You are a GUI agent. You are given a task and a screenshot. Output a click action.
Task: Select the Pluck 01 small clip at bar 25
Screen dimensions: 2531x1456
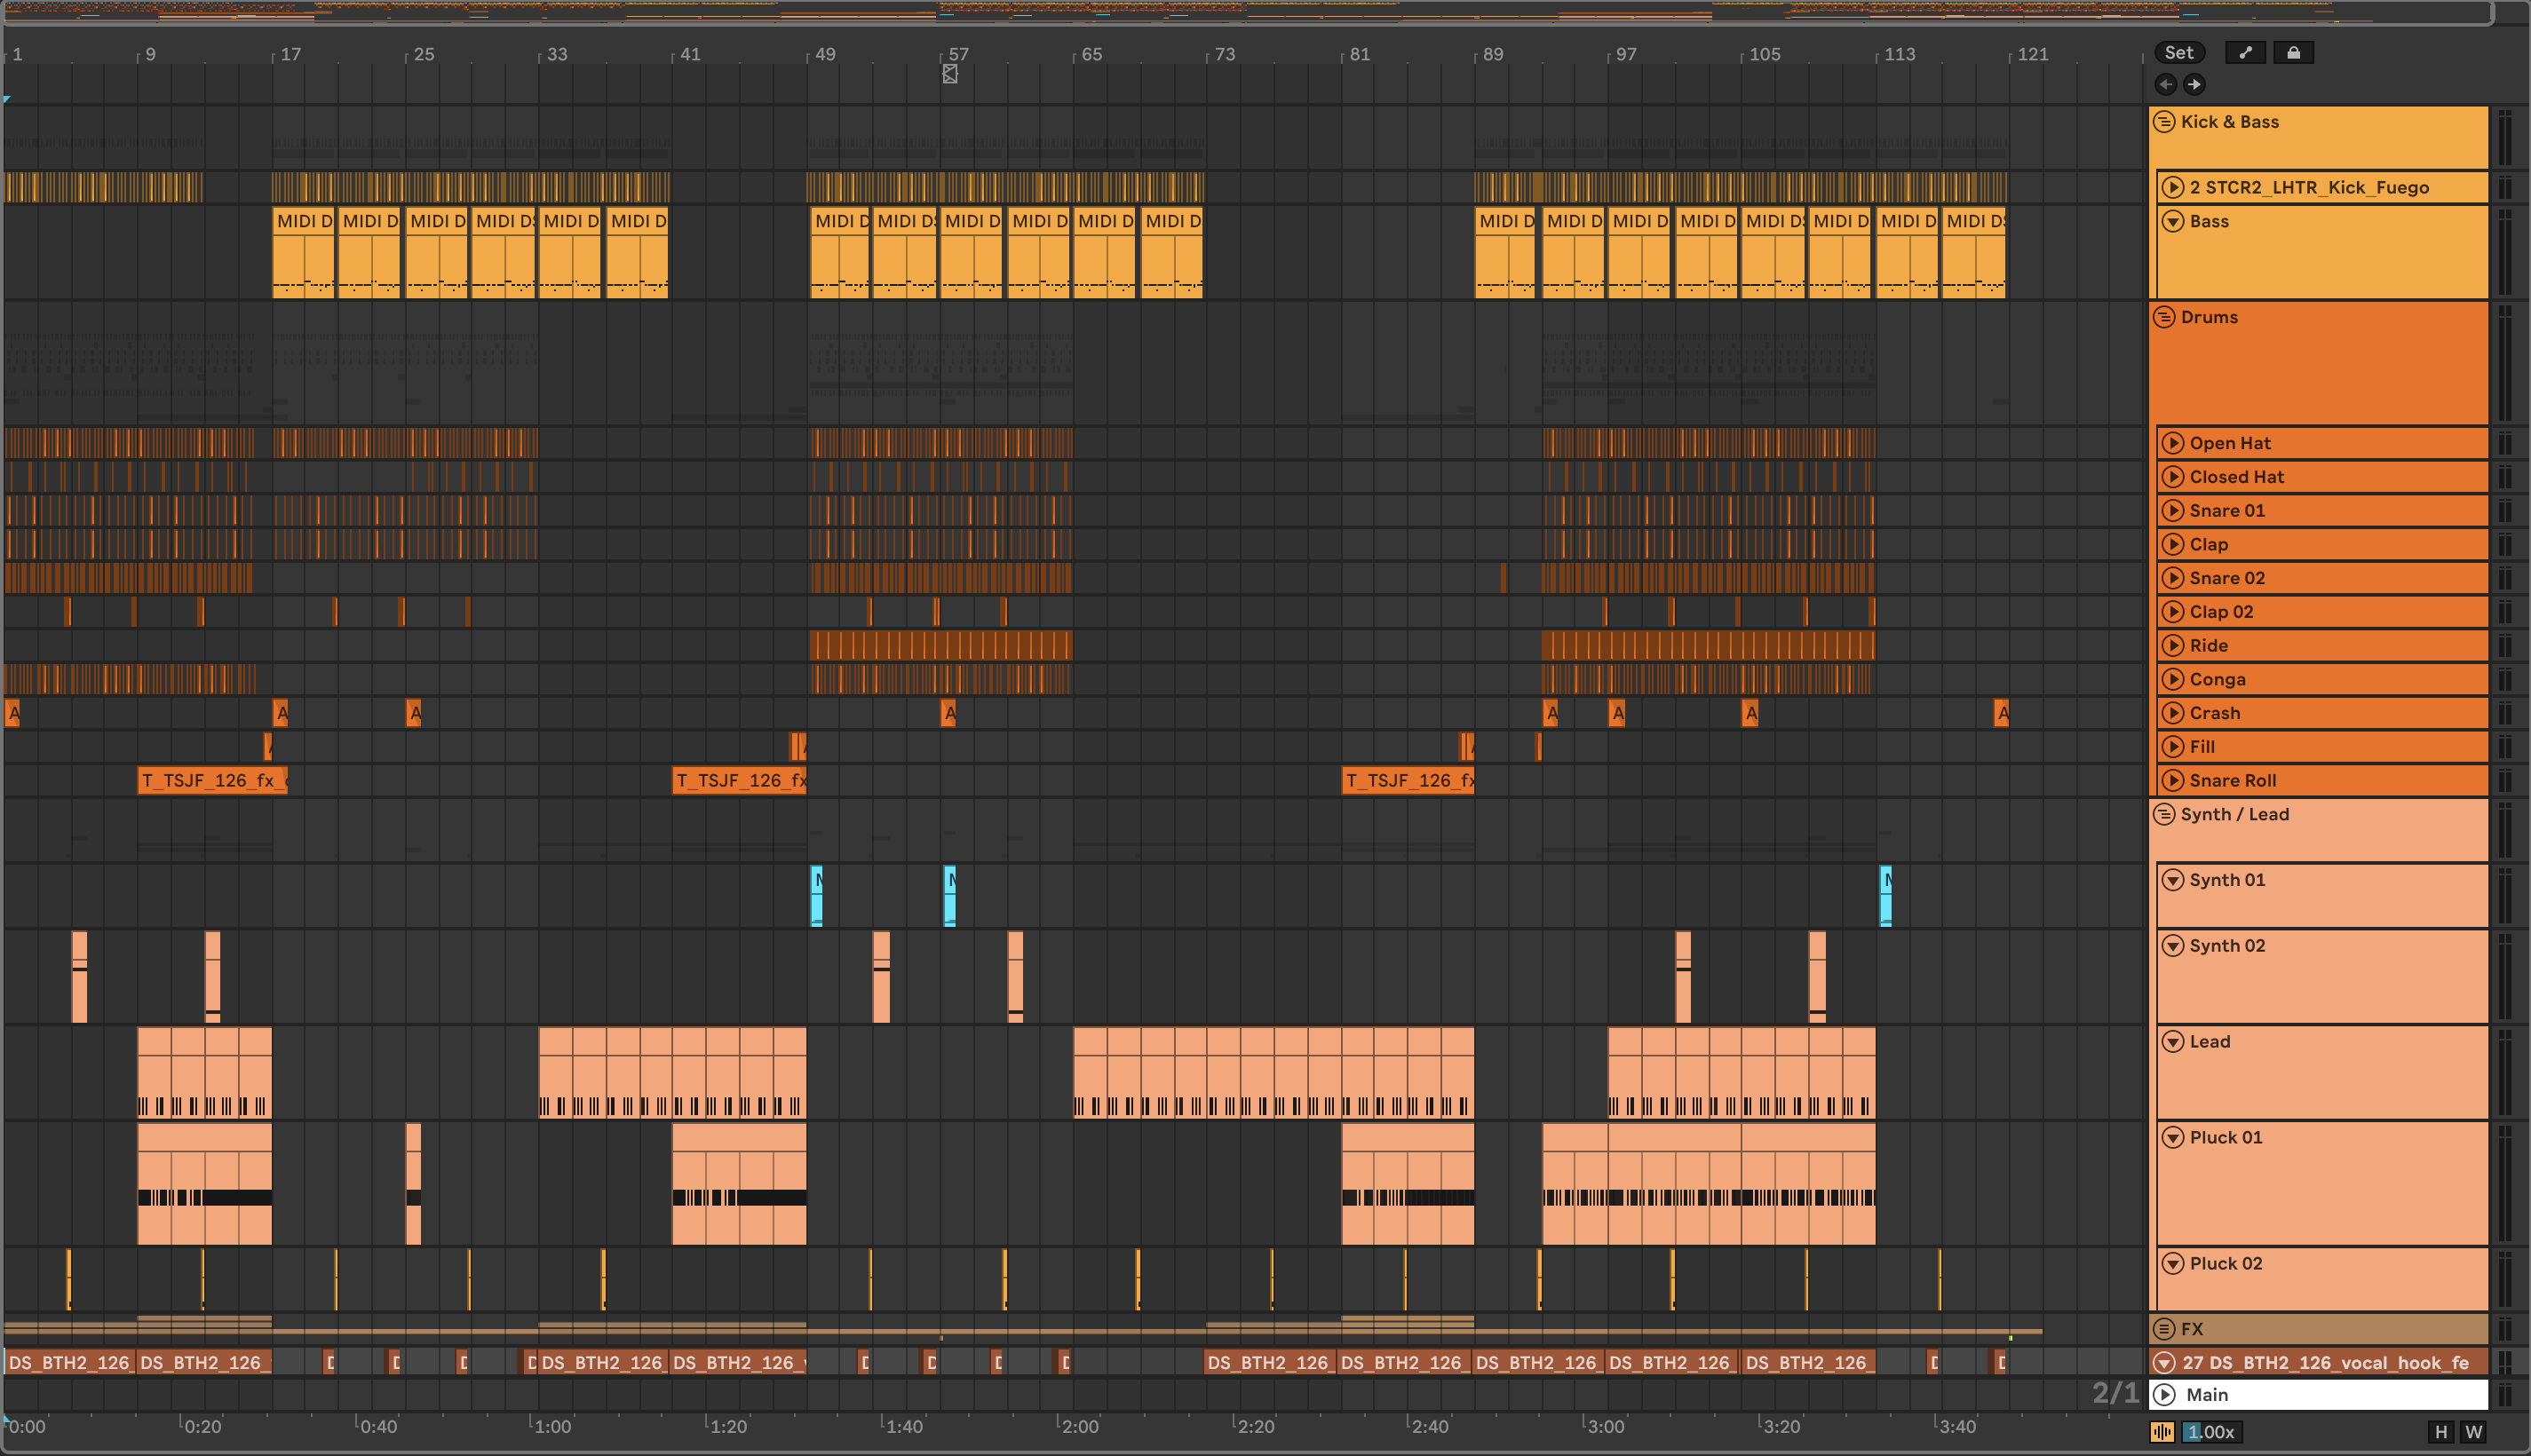pos(413,1184)
